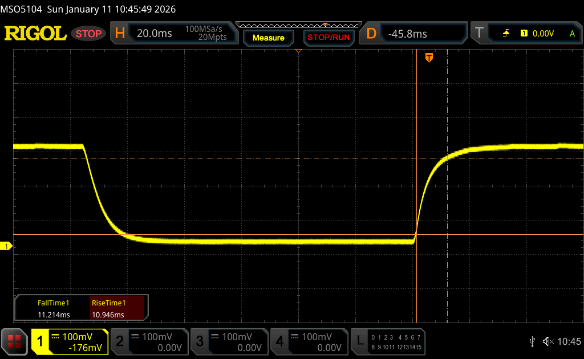The image size is (584, 359).
Task: Click the orange trigger position marker
Action: tap(429, 57)
